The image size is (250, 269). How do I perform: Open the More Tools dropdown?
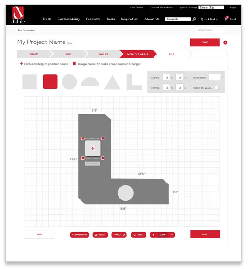tap(211, 30)
